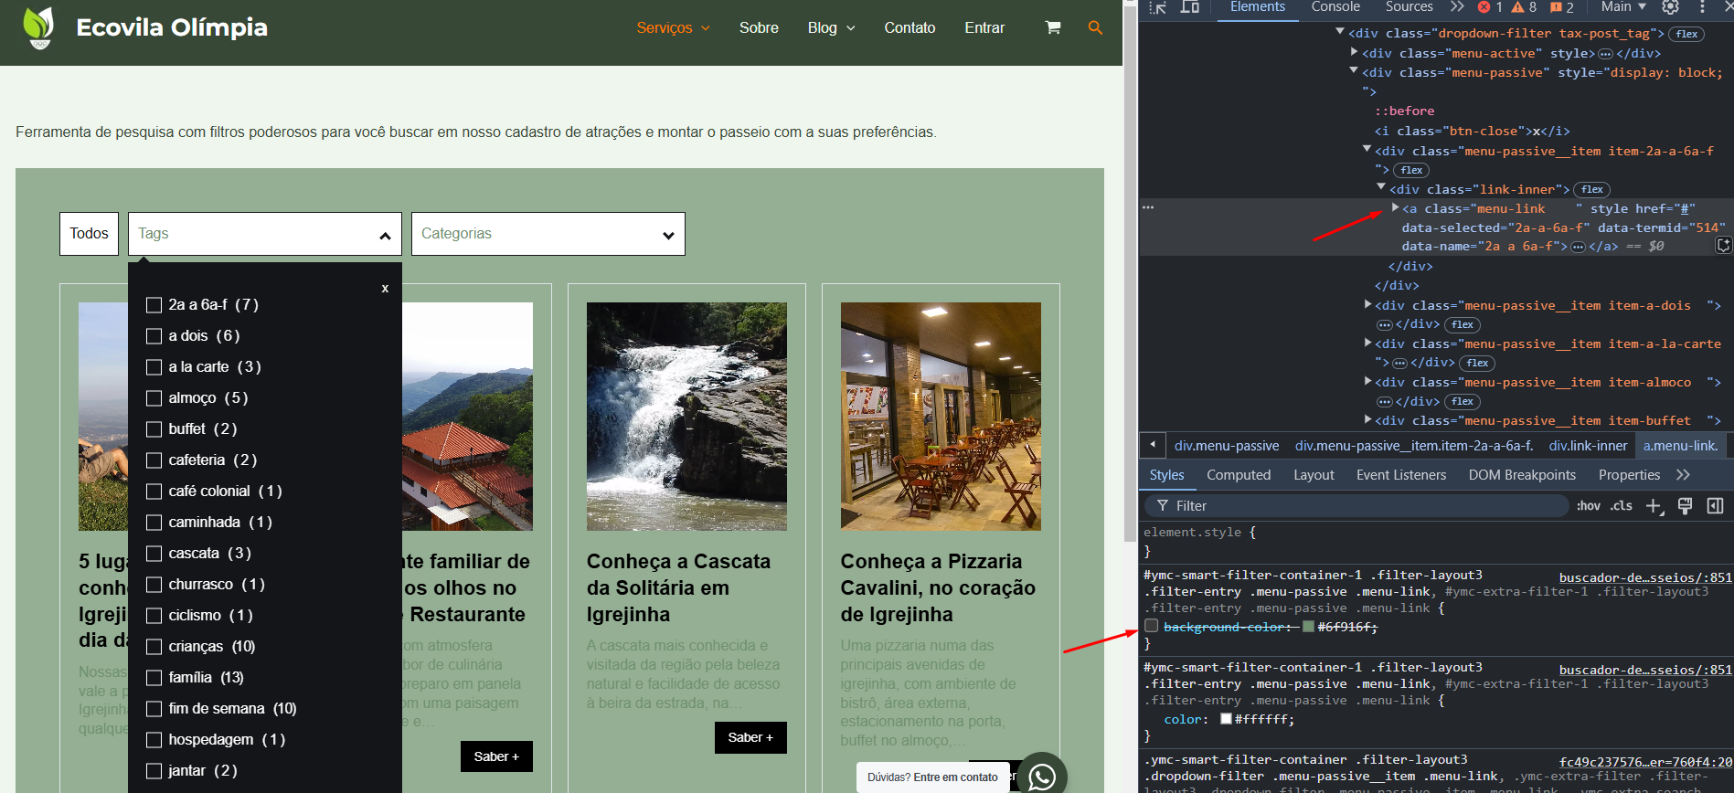Click 'Saber +' on Cascata da Solitária card
This screenshot has height=793, width=1734.
coord(750,737)
